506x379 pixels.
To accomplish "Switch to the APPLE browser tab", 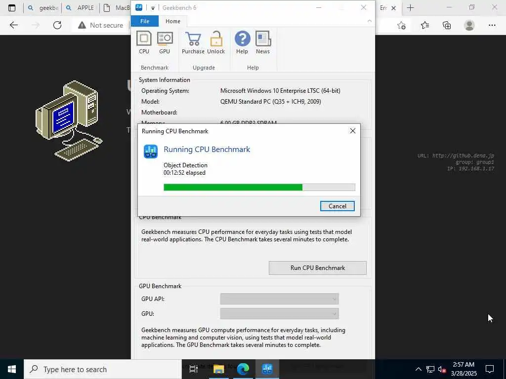I will tap(81, 8).
